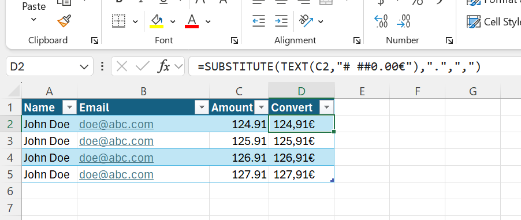The image size is (521, 220).
Task: Select column F header
Action: click(418, 91)
